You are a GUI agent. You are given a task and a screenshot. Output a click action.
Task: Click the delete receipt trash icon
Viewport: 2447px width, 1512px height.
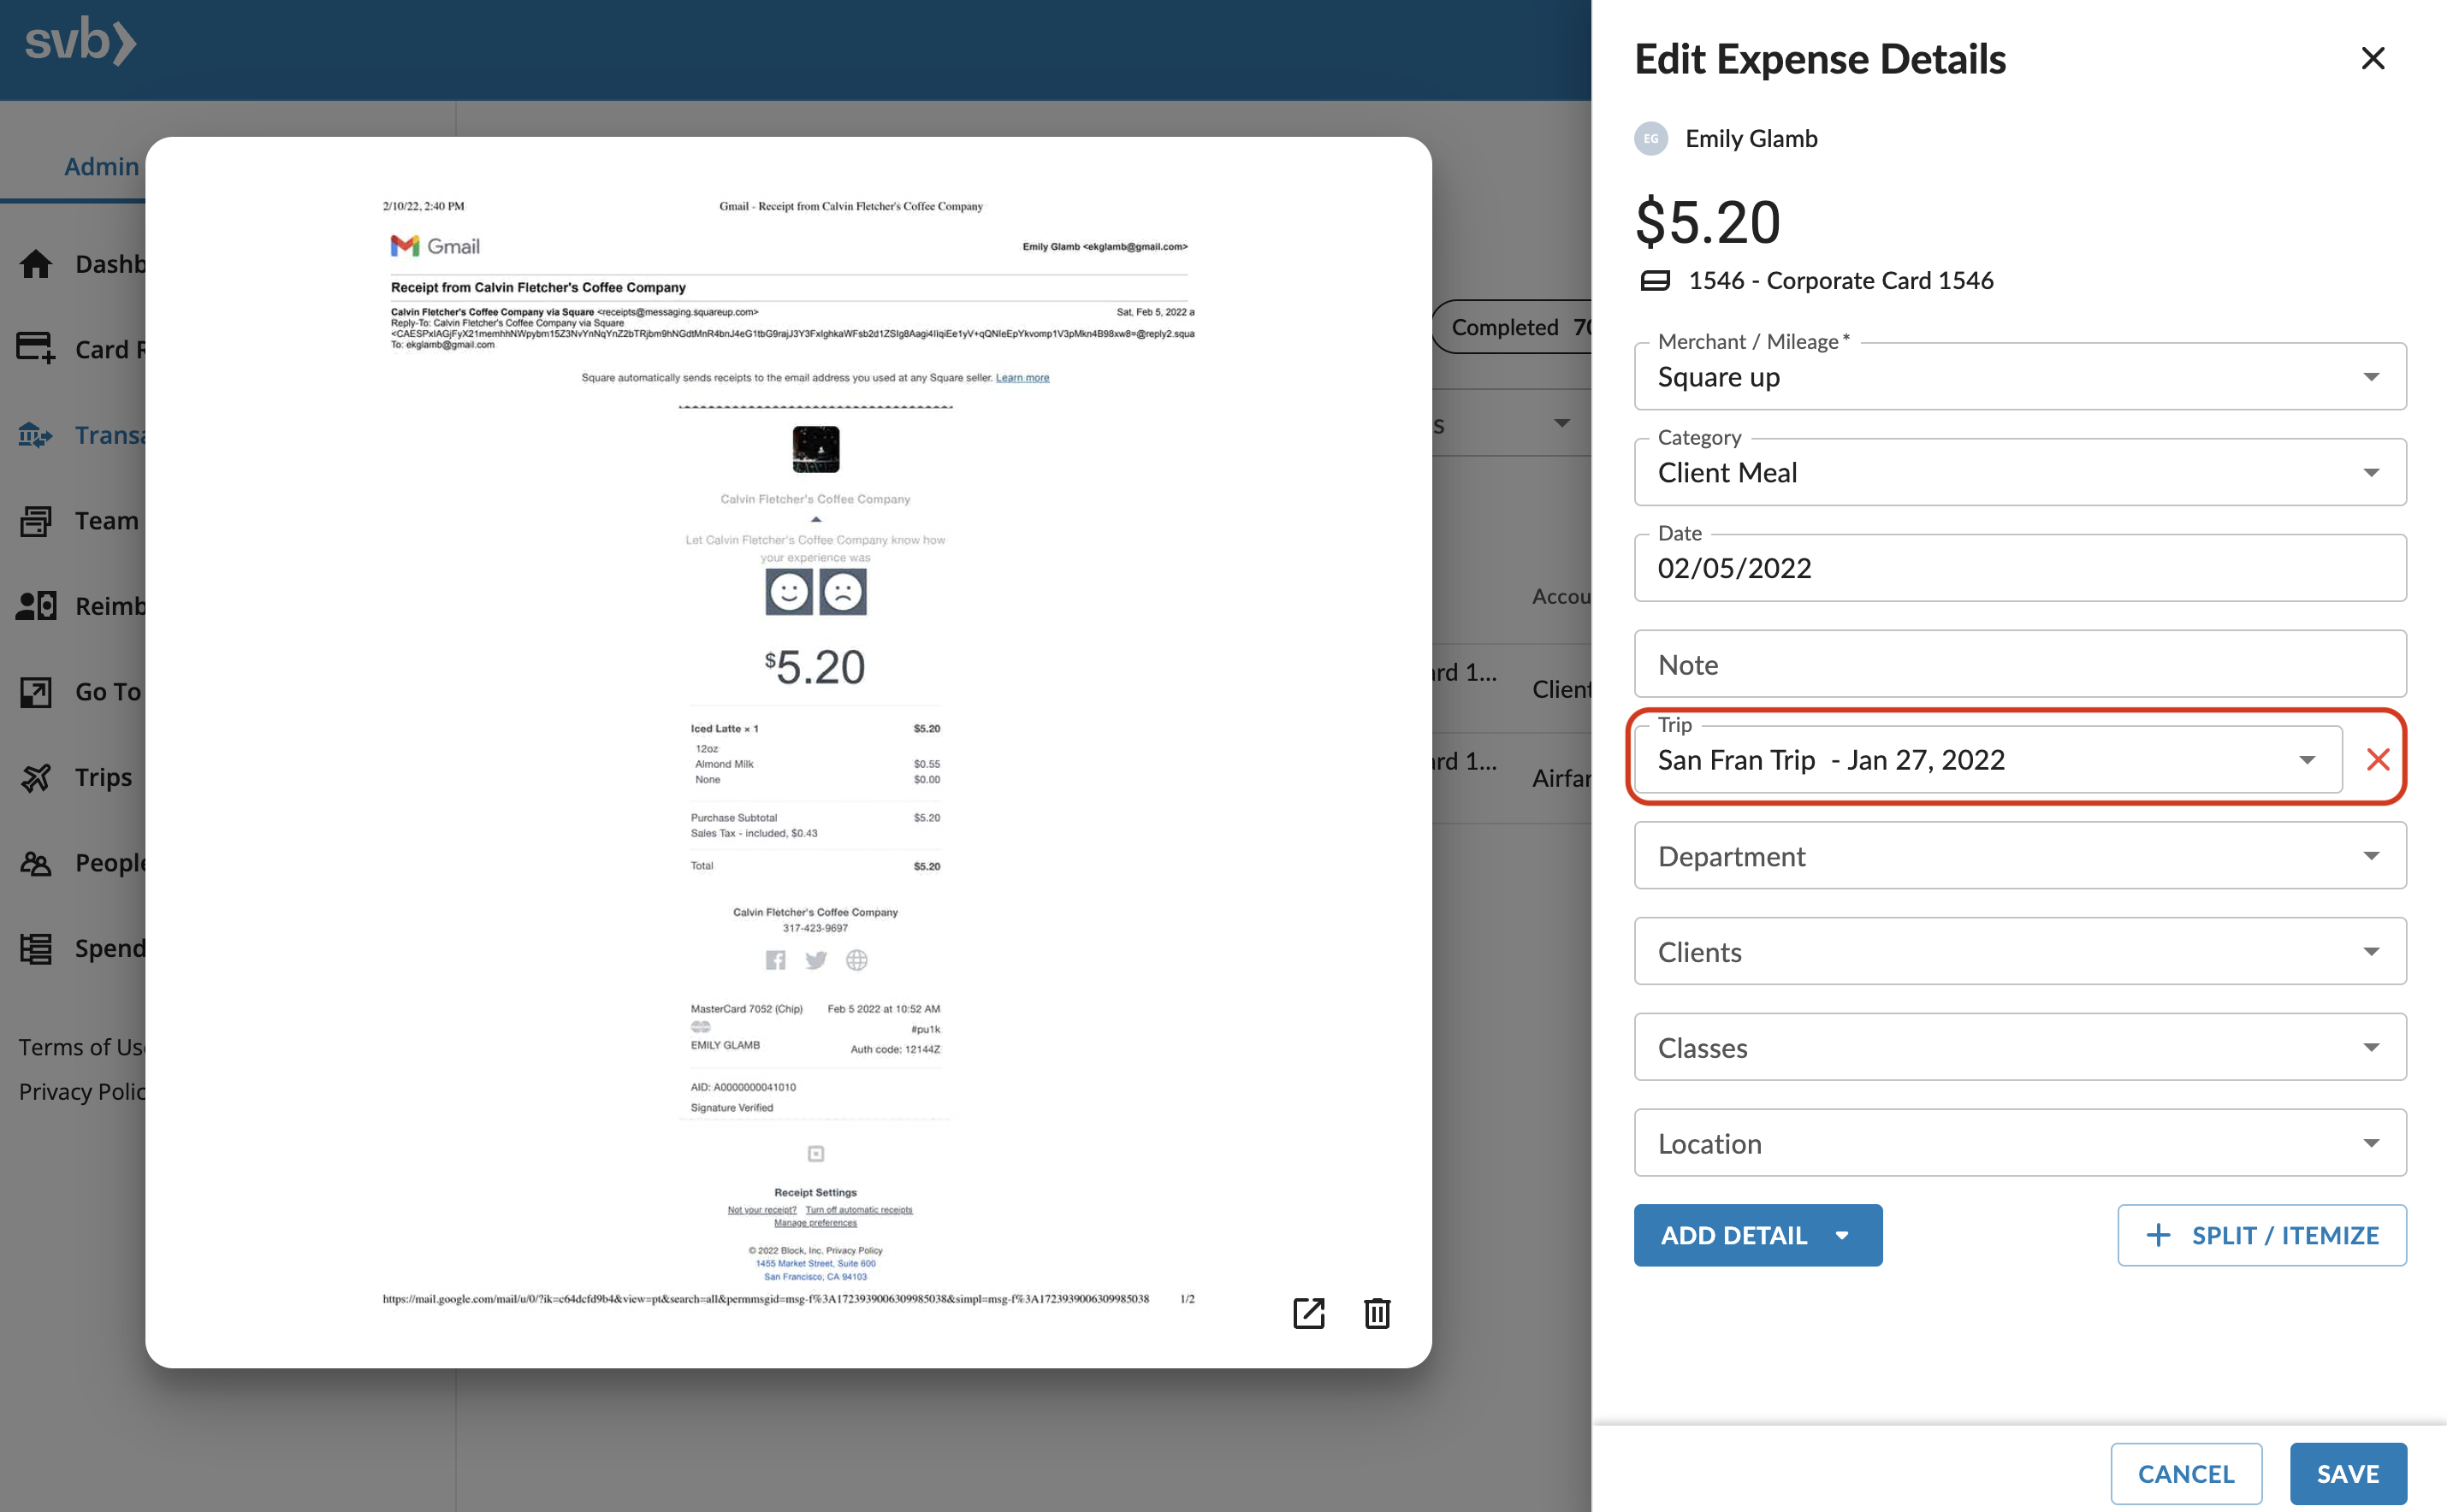coord(1378,1314)
